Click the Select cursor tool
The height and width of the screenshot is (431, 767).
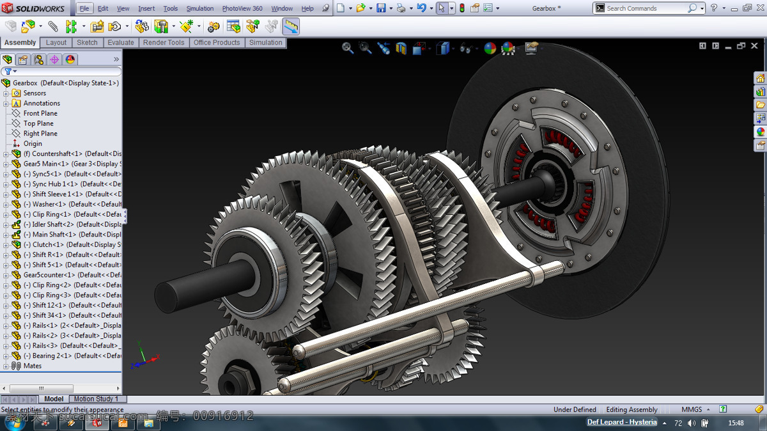[442, 8]
